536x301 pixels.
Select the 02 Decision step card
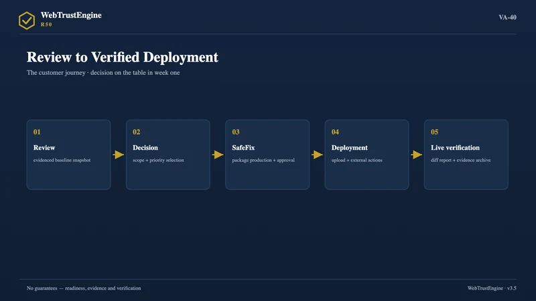click(168, 155)
